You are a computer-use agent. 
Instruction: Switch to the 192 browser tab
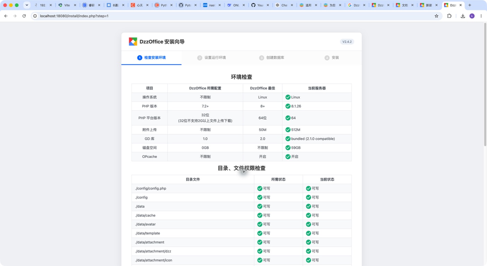pyautogui.click(x=43, y=5)
